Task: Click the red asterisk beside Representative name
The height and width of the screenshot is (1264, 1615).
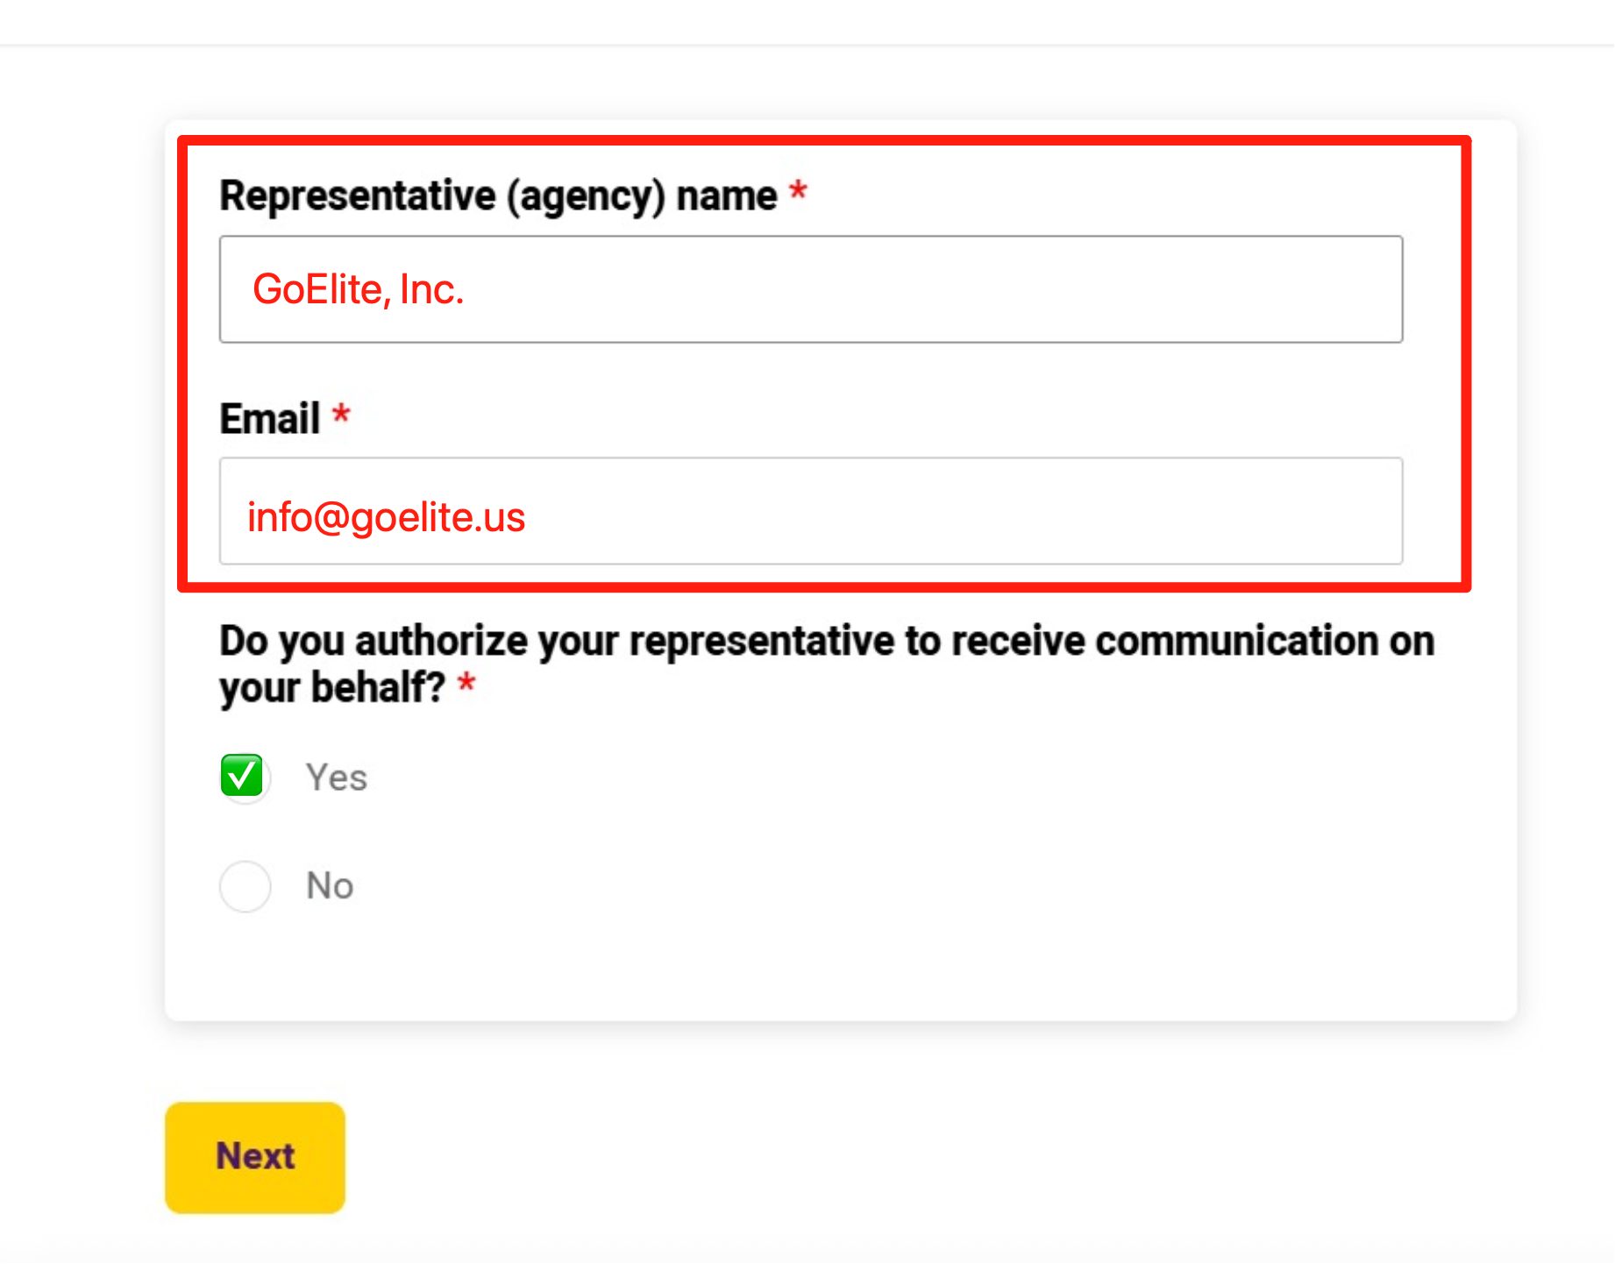Action: (x=798, y=191)
